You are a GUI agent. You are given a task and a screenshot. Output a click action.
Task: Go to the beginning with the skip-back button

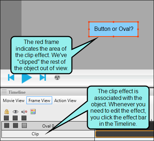click(x=11, y=78)
